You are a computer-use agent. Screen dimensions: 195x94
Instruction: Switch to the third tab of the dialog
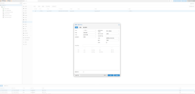click(x=85, y=27)
